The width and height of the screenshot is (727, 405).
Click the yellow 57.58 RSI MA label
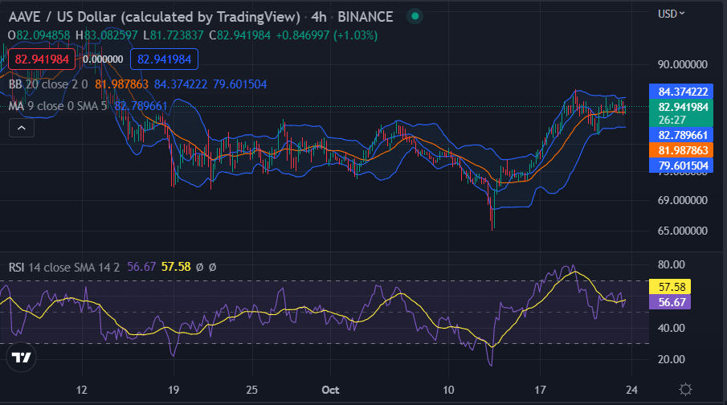pos(670,287)
